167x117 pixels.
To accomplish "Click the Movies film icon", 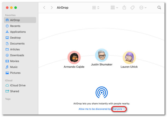I will click(7, 61).
